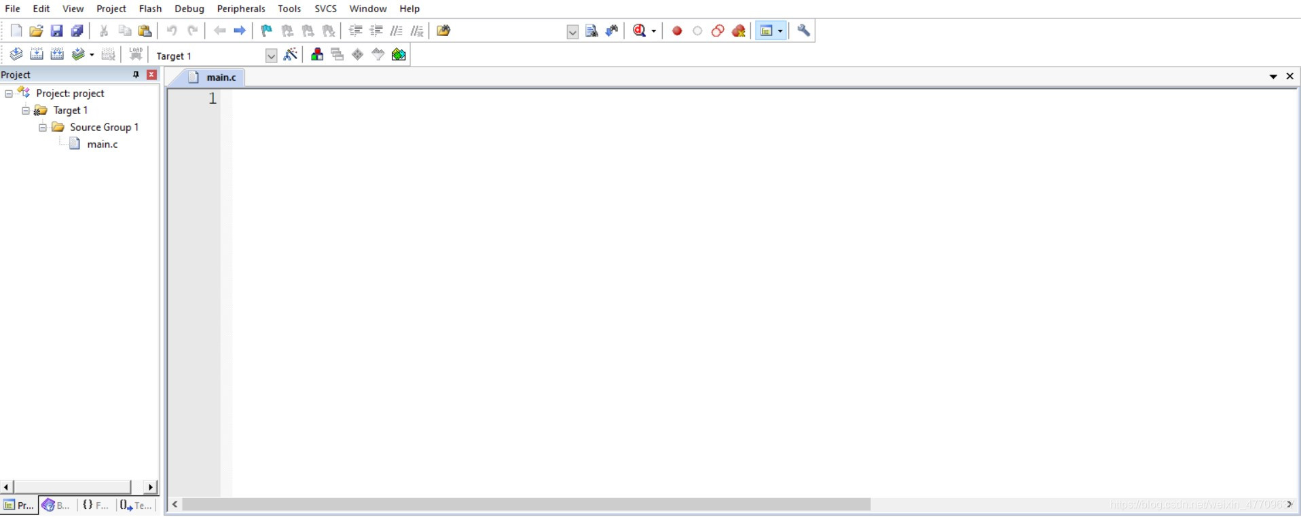Disable all breakpoints
Screen dimensions: 1301x517
[718, 31]
